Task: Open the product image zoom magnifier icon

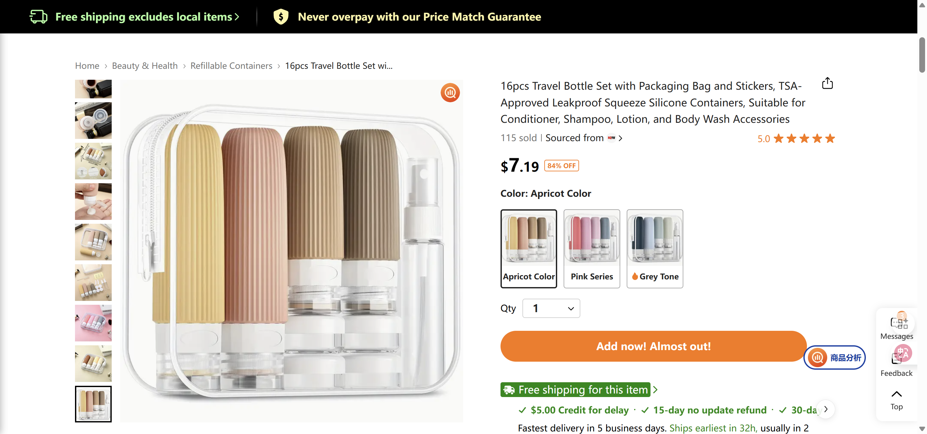Action: [450, 92]
